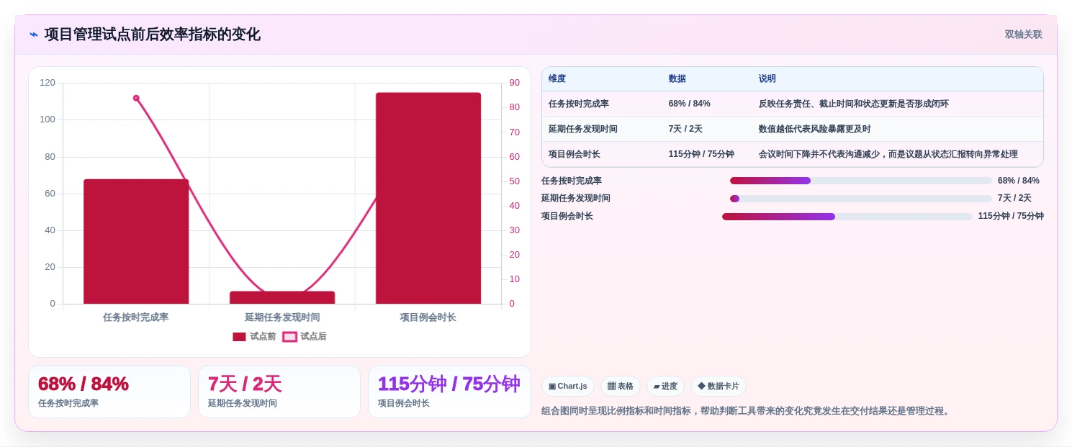Click the right axis value 90
The height and width of the screenshot is (447, 1072).
(x=514, y=83)
